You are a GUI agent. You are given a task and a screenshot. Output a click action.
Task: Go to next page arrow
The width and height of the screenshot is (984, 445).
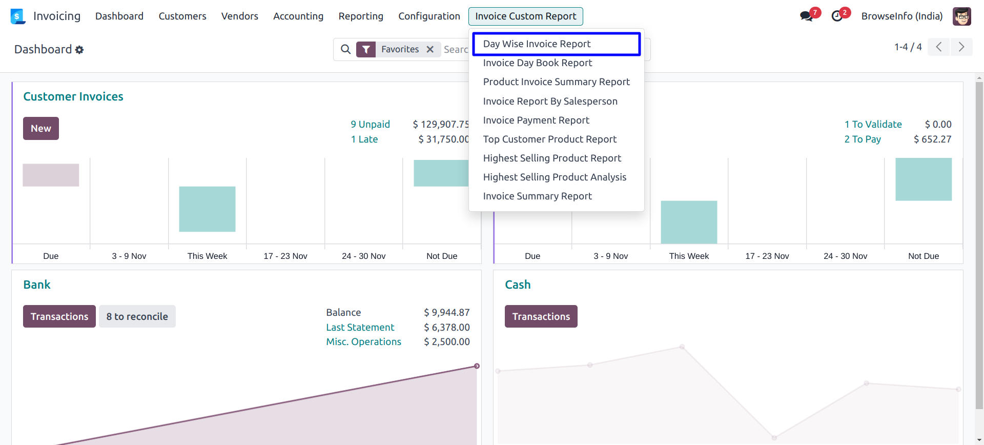[961, 47]
